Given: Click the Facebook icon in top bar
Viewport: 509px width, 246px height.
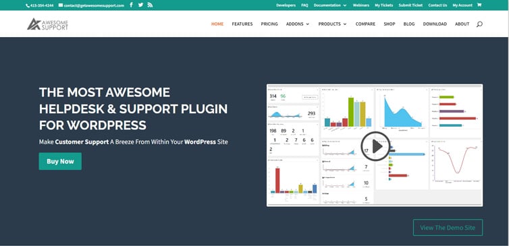Looking at the screenshot, I should coord(131,5).
